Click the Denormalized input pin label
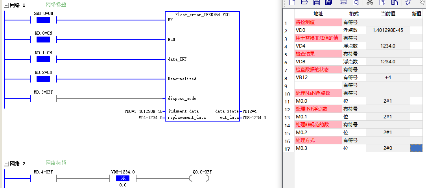 (x=182, y=79)
